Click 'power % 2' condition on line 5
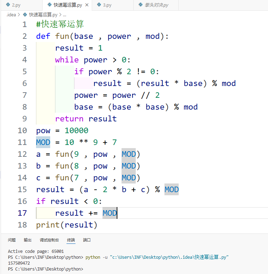Viewport: 268px width, 274px height. point(110,71)
